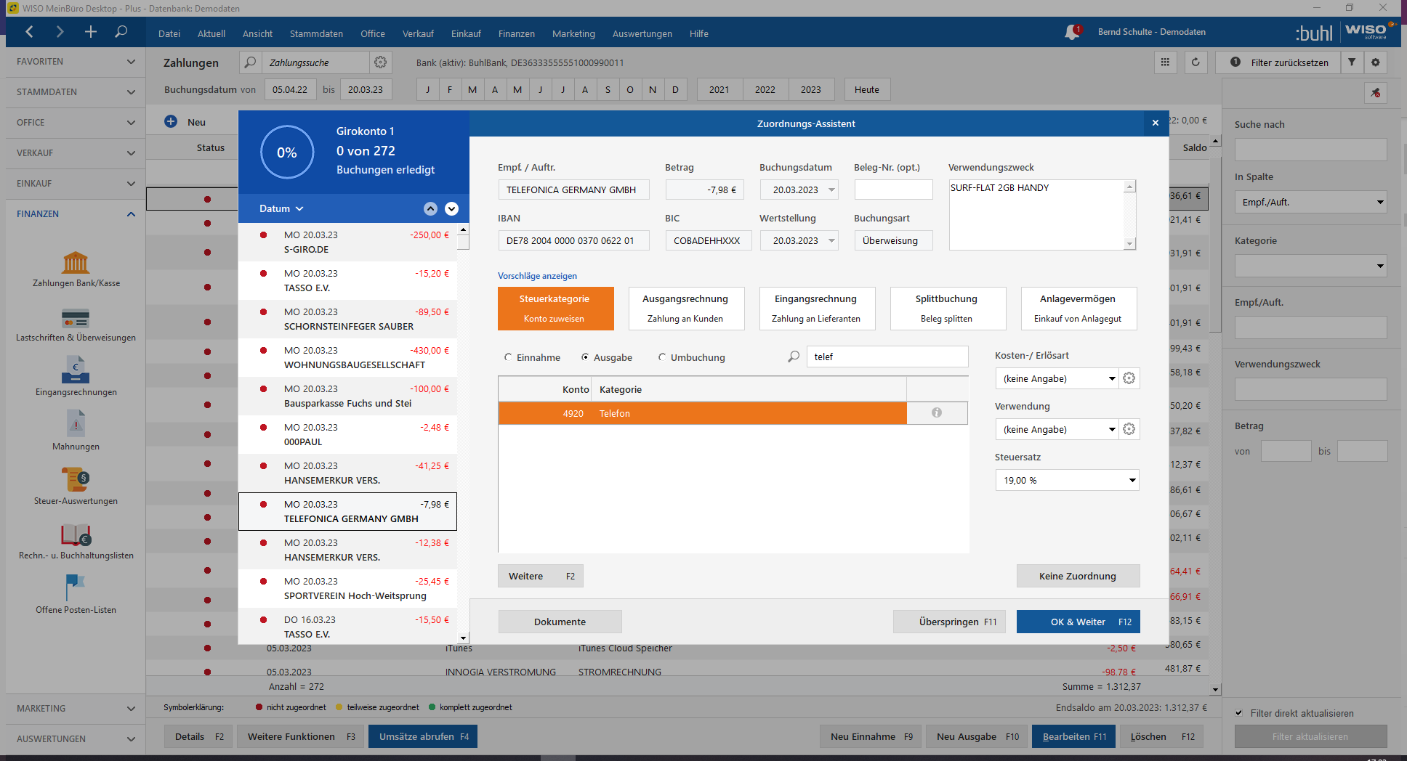
Task: Select the Umbuchung radio button
Action: click(662, 357)
